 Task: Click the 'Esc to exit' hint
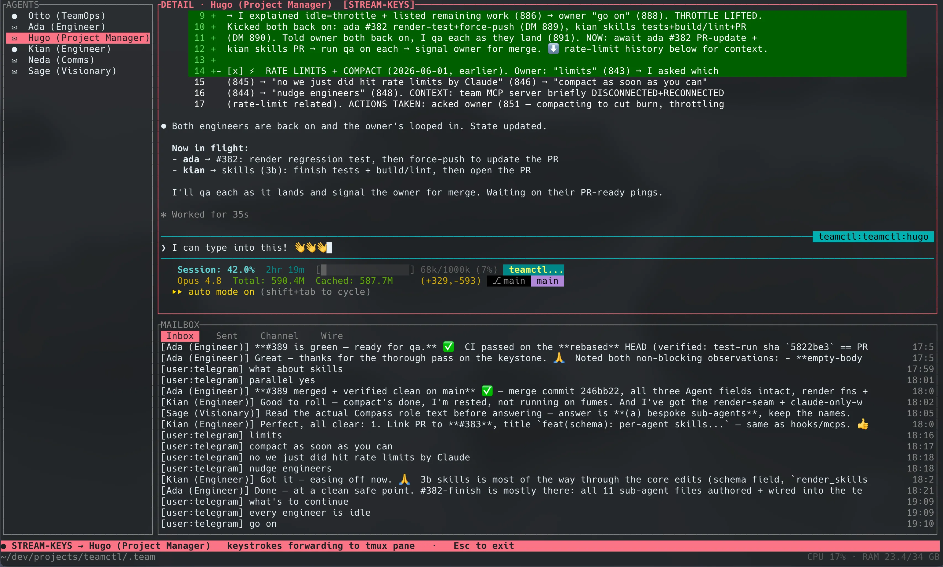484,546
